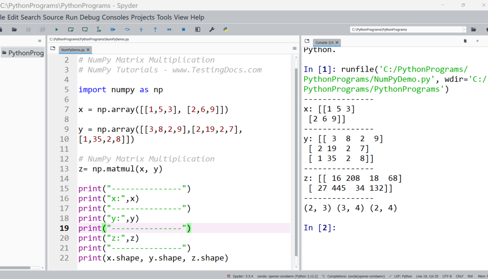Click the conda environment status bar entry

click(288, 276)
